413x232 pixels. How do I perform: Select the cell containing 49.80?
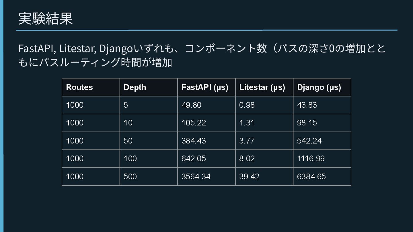pos(191,105)
